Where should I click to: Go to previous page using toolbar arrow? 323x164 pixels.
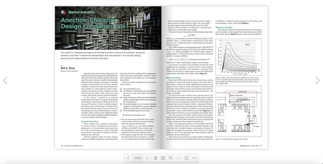pyautogui.click(x=128, y=158)
